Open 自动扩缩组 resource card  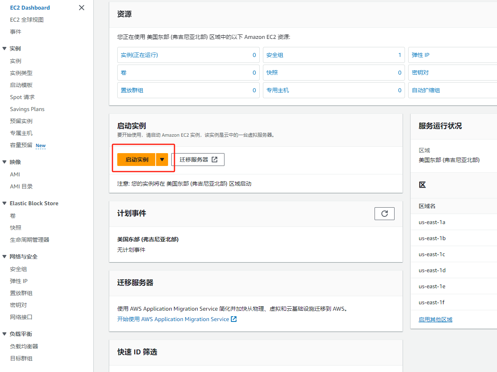453,90
